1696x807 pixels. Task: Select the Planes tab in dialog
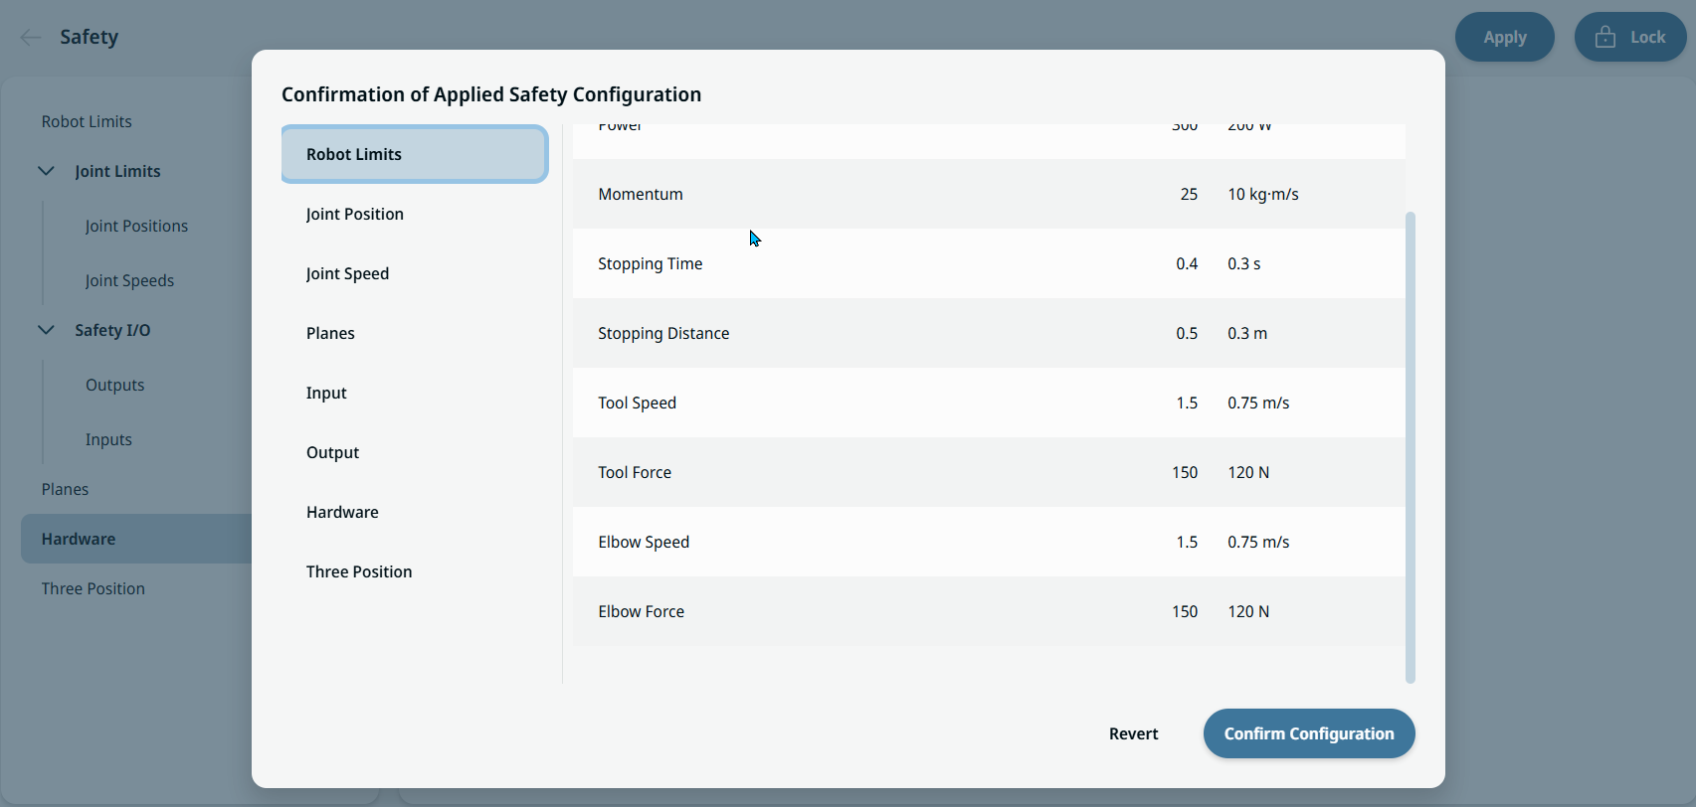coord(330,333)
